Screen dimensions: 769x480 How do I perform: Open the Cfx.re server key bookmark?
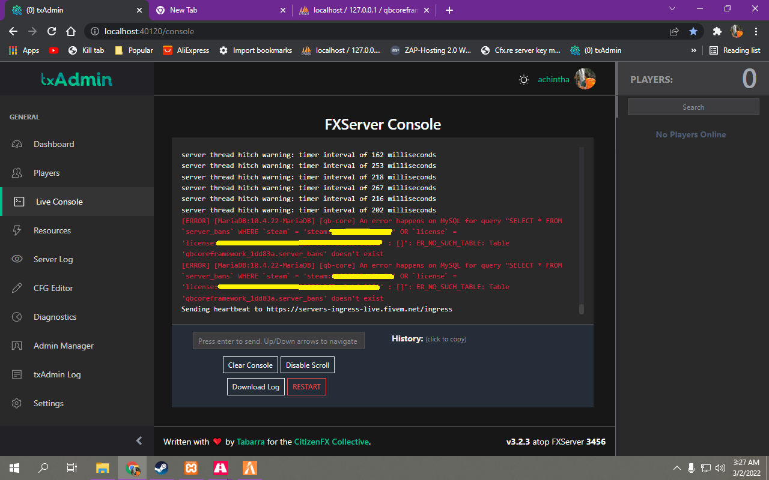click(521, 50)
